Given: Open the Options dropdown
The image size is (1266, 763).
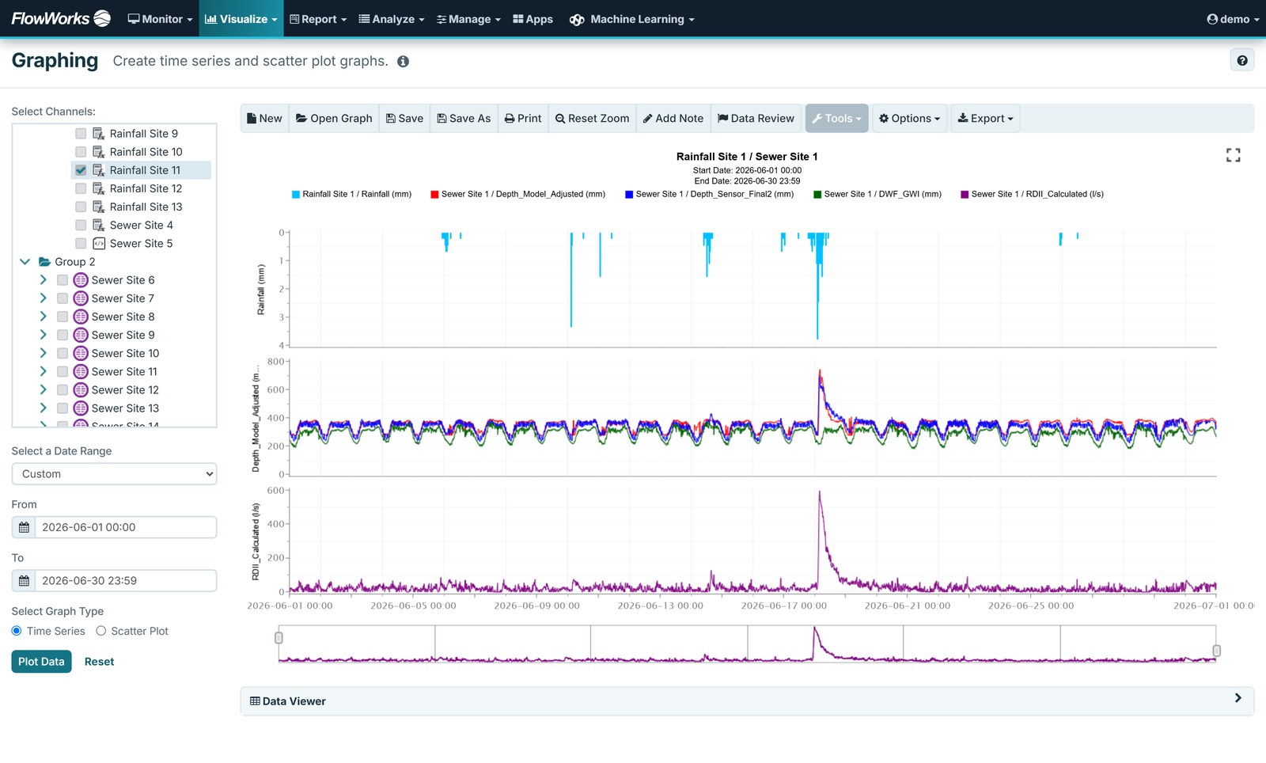Looking at the screenshot, I should pyautogui.click(x=909, y=119).
